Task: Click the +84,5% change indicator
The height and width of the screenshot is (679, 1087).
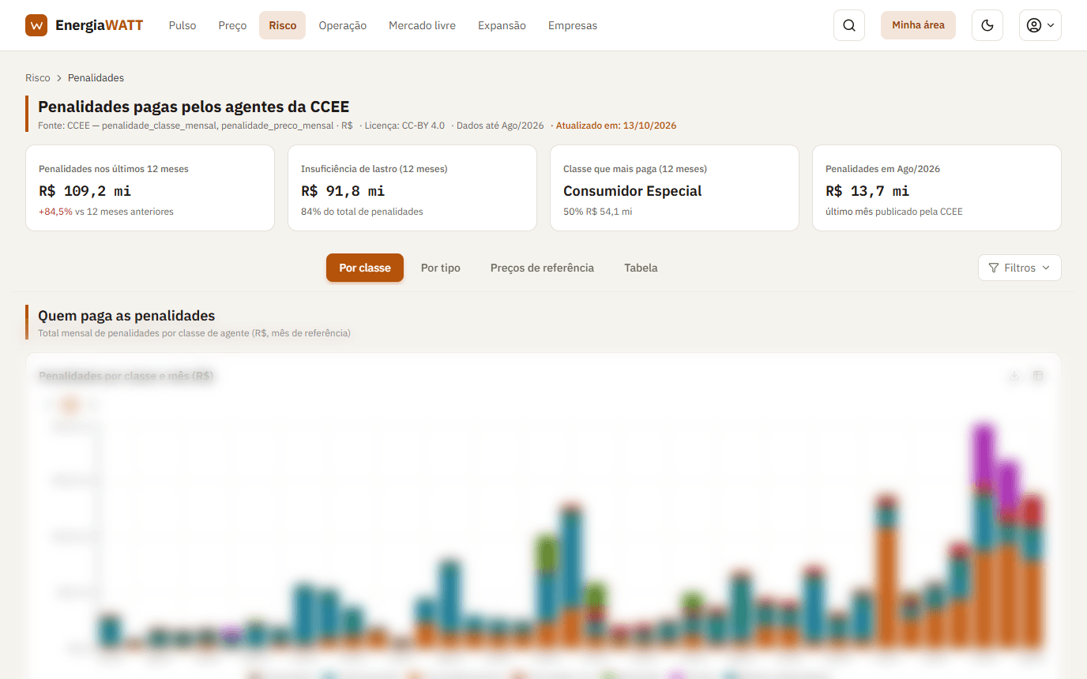Action: click(x=55, y=212)
